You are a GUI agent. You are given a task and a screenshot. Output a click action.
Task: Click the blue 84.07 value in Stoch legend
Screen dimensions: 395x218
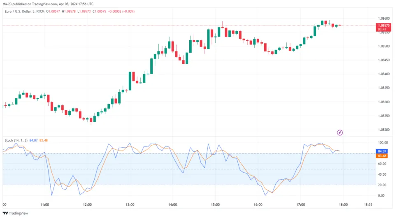pyautogui.click(x=34, y=140)
